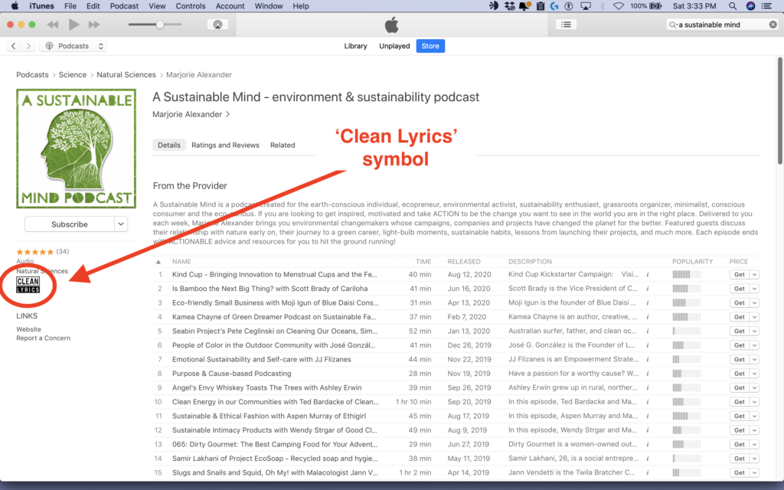Sort episodes by Released column header
The width and height of the screenshot is (784, 490).
[x=464, y=261]
